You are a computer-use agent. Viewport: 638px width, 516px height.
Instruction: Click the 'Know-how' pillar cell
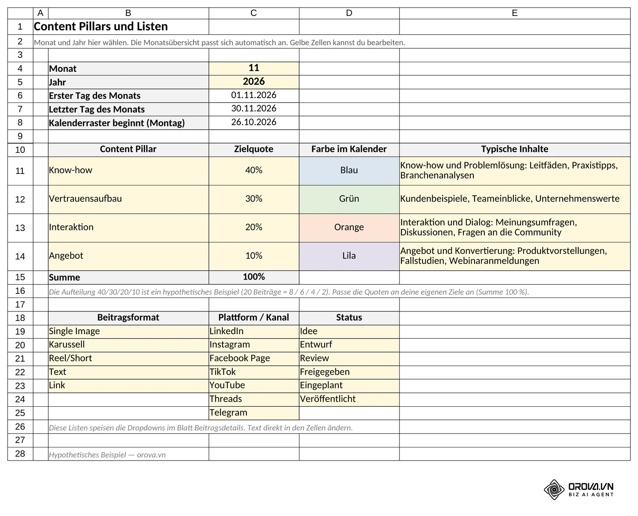tap(128, 171)
